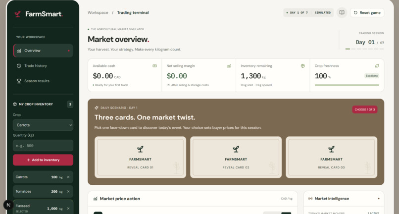The image size is (399, 214).
Task: Click Add to inventory button
Action: 43,160
